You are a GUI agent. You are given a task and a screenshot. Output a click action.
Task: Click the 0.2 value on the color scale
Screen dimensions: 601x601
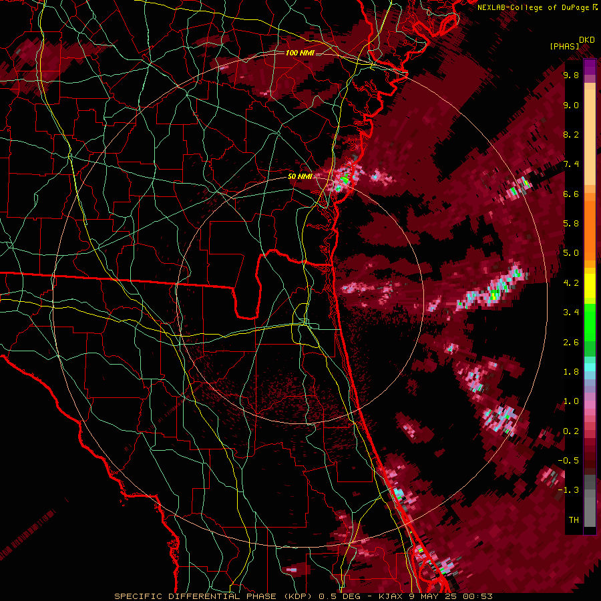click(x=571, y=431)
